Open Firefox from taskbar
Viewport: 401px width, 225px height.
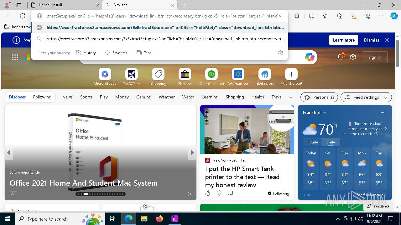[159, 219]
